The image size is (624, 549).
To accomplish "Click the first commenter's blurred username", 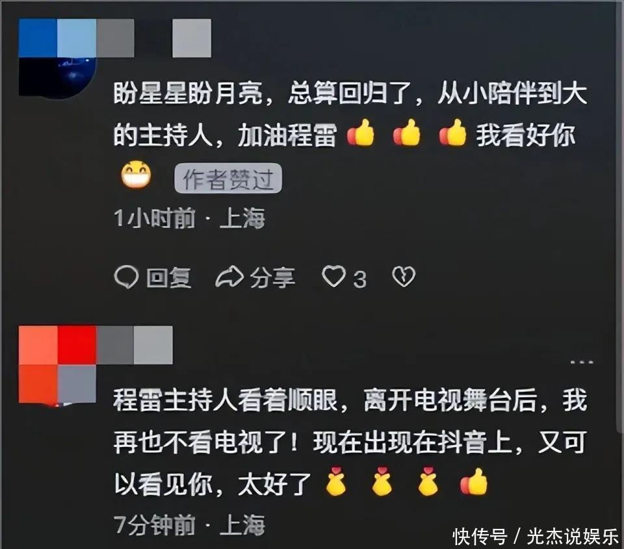I will pos(153,38).
